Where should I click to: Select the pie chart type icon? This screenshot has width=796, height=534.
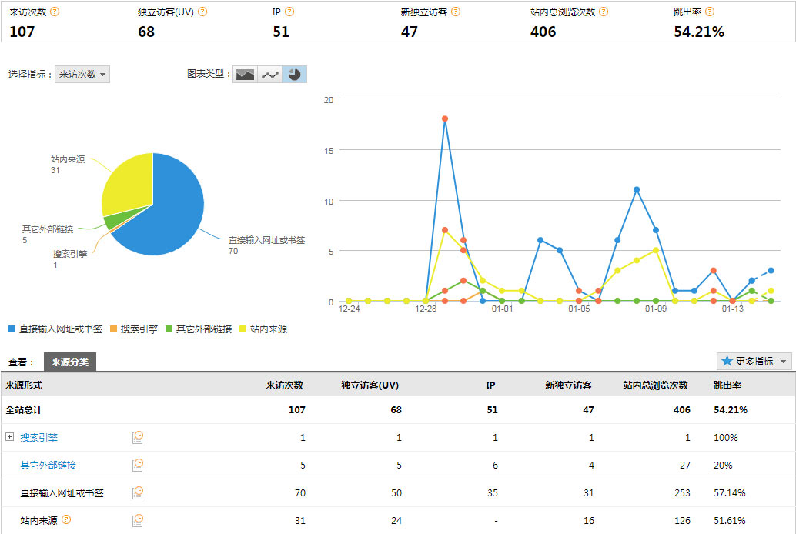(295, 75)
